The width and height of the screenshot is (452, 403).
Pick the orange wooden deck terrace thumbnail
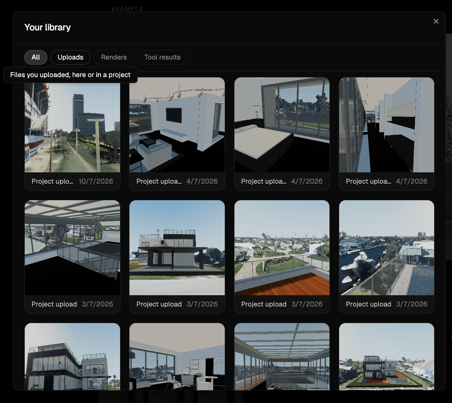pos(282,248)
